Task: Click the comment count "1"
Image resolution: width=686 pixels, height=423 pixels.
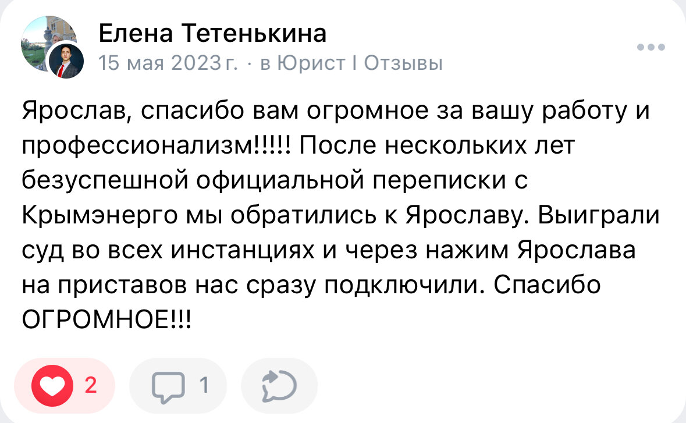Action: (204, 385)
